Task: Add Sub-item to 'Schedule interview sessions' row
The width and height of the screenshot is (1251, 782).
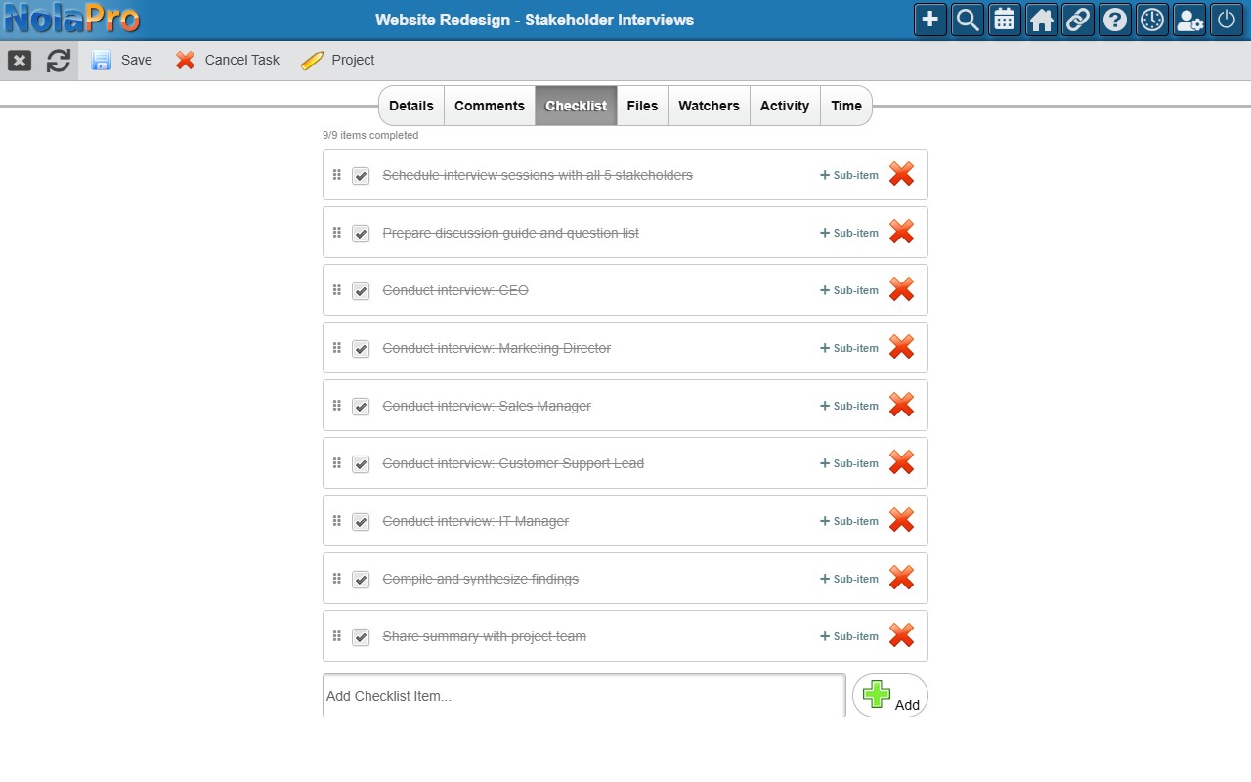Action: (x=849, y=175)
